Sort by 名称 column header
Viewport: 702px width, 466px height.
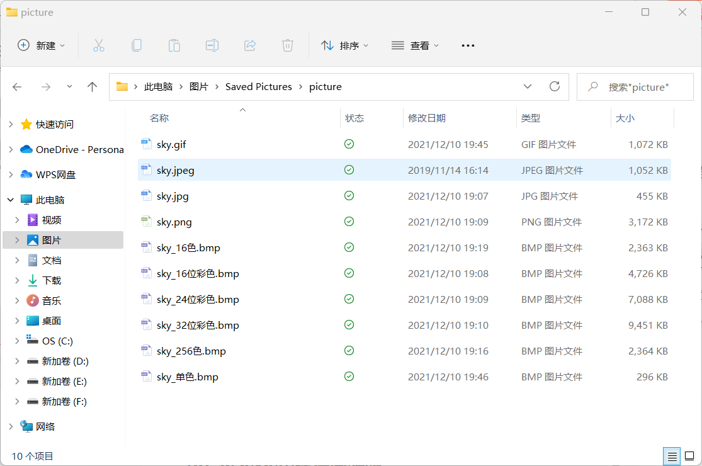tap(159, 118)
